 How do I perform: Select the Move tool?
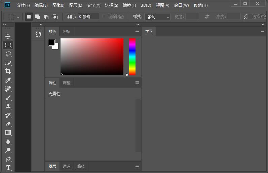[x=8, y=36]
